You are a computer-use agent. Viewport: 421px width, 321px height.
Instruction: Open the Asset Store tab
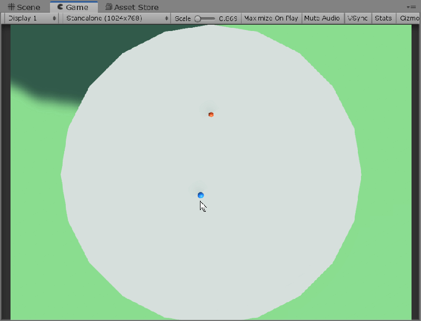point(132,7)
